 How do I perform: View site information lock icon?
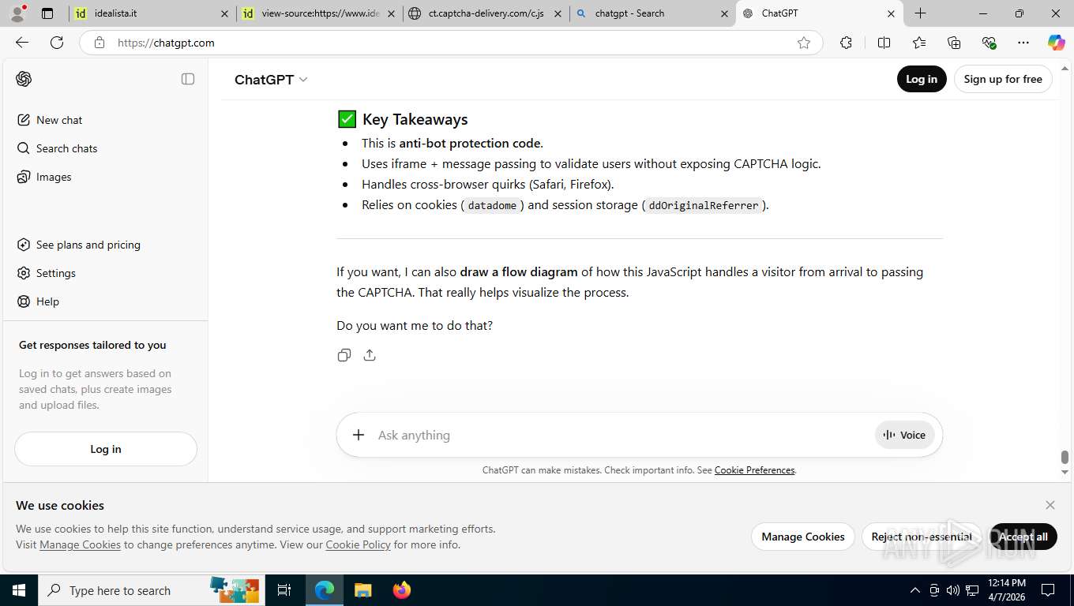coord(100,43)
